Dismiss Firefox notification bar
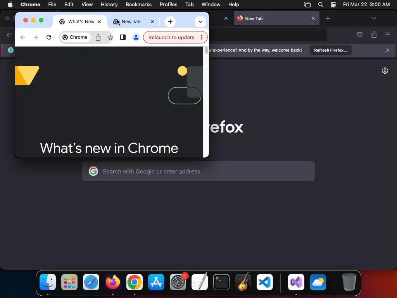This screenshot has height=298, width=397. click(388, 50)
